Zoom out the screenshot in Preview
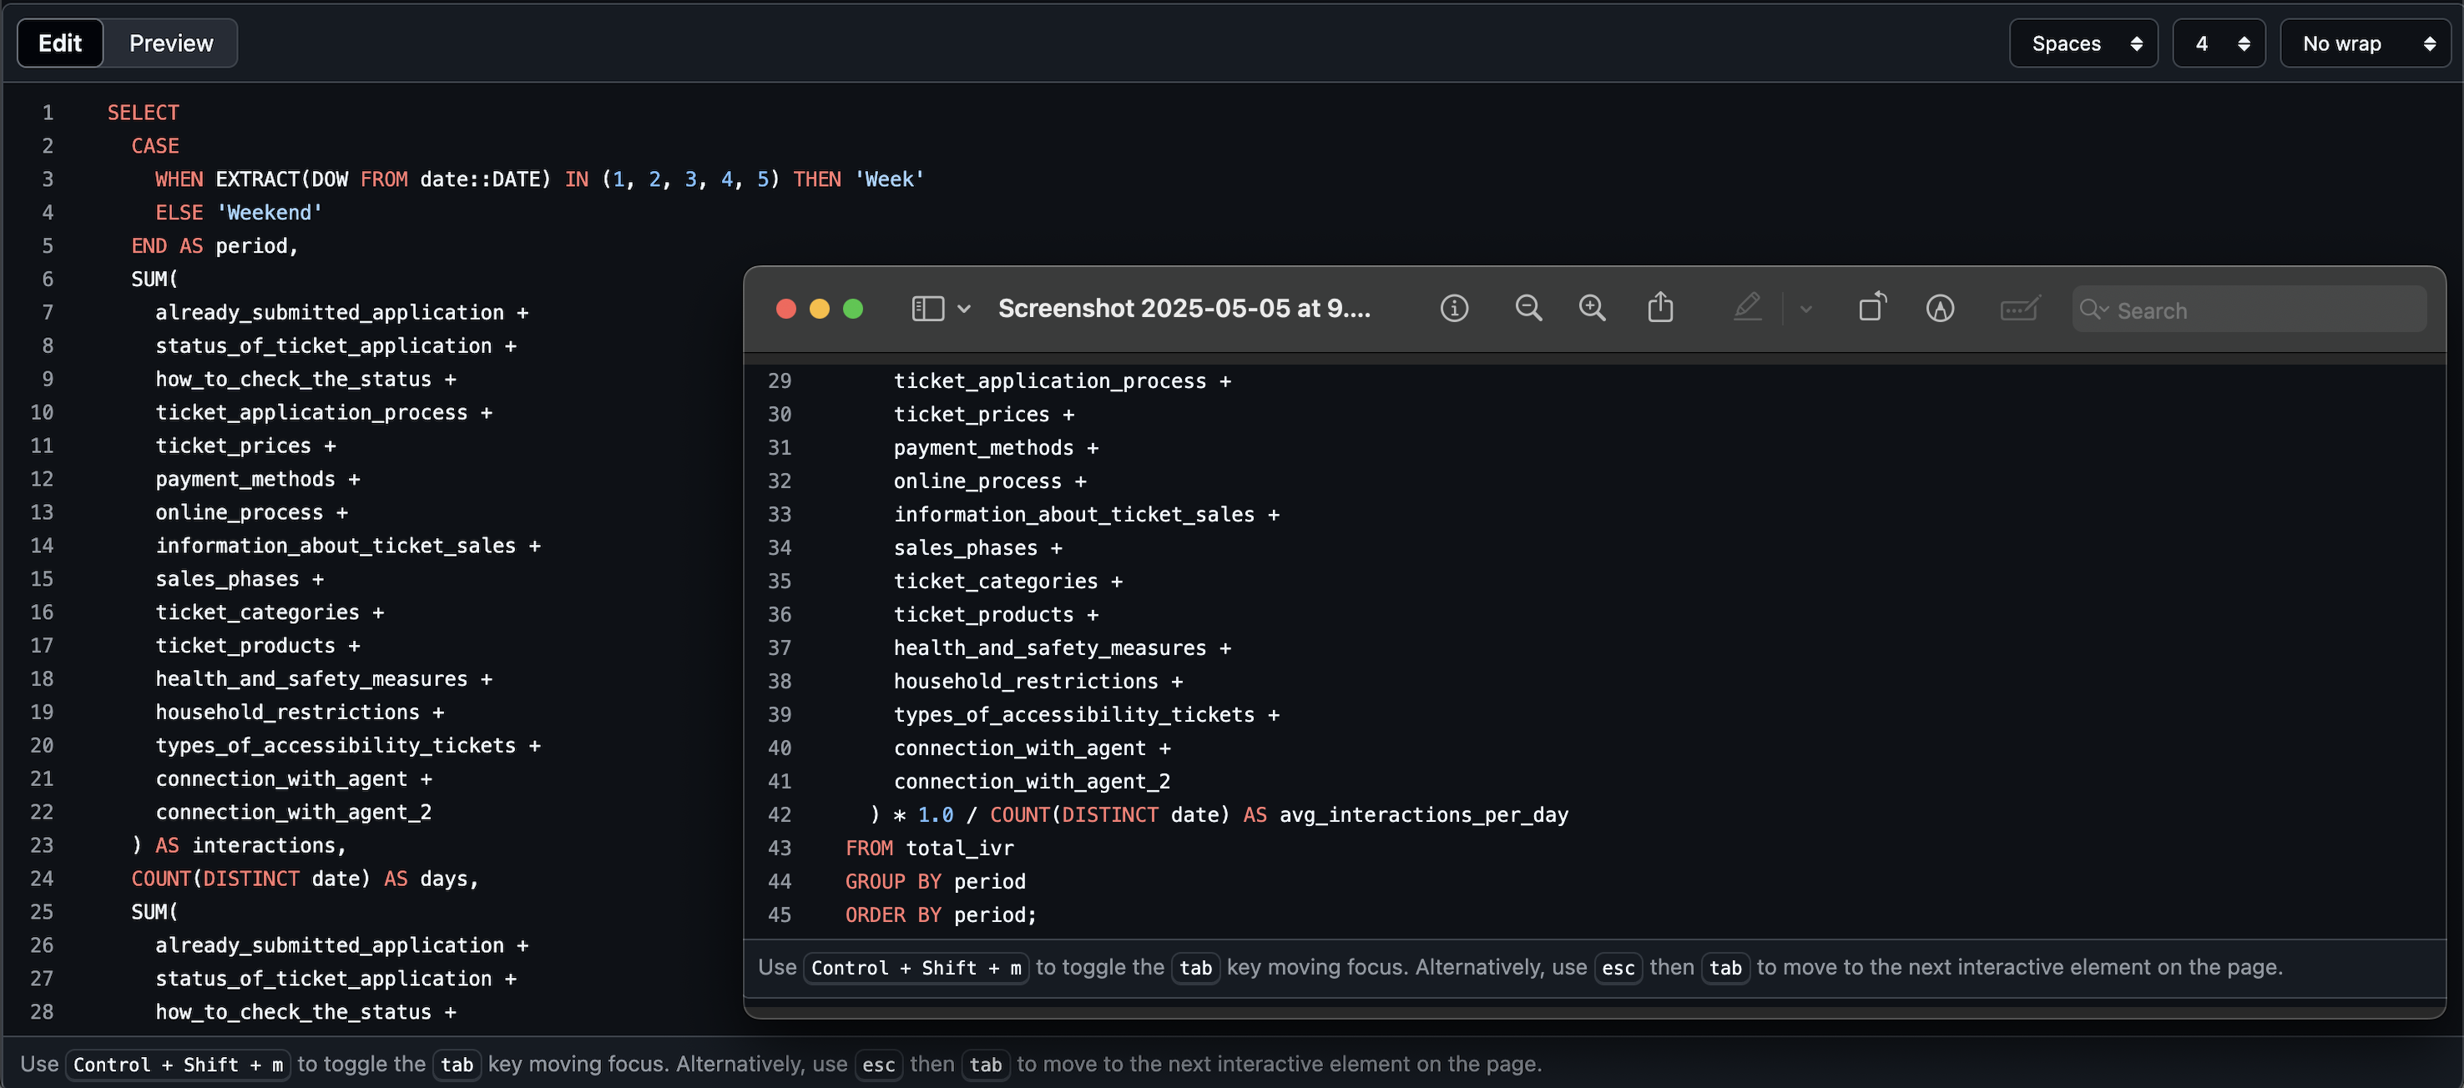 click(x=1528, y=309)
